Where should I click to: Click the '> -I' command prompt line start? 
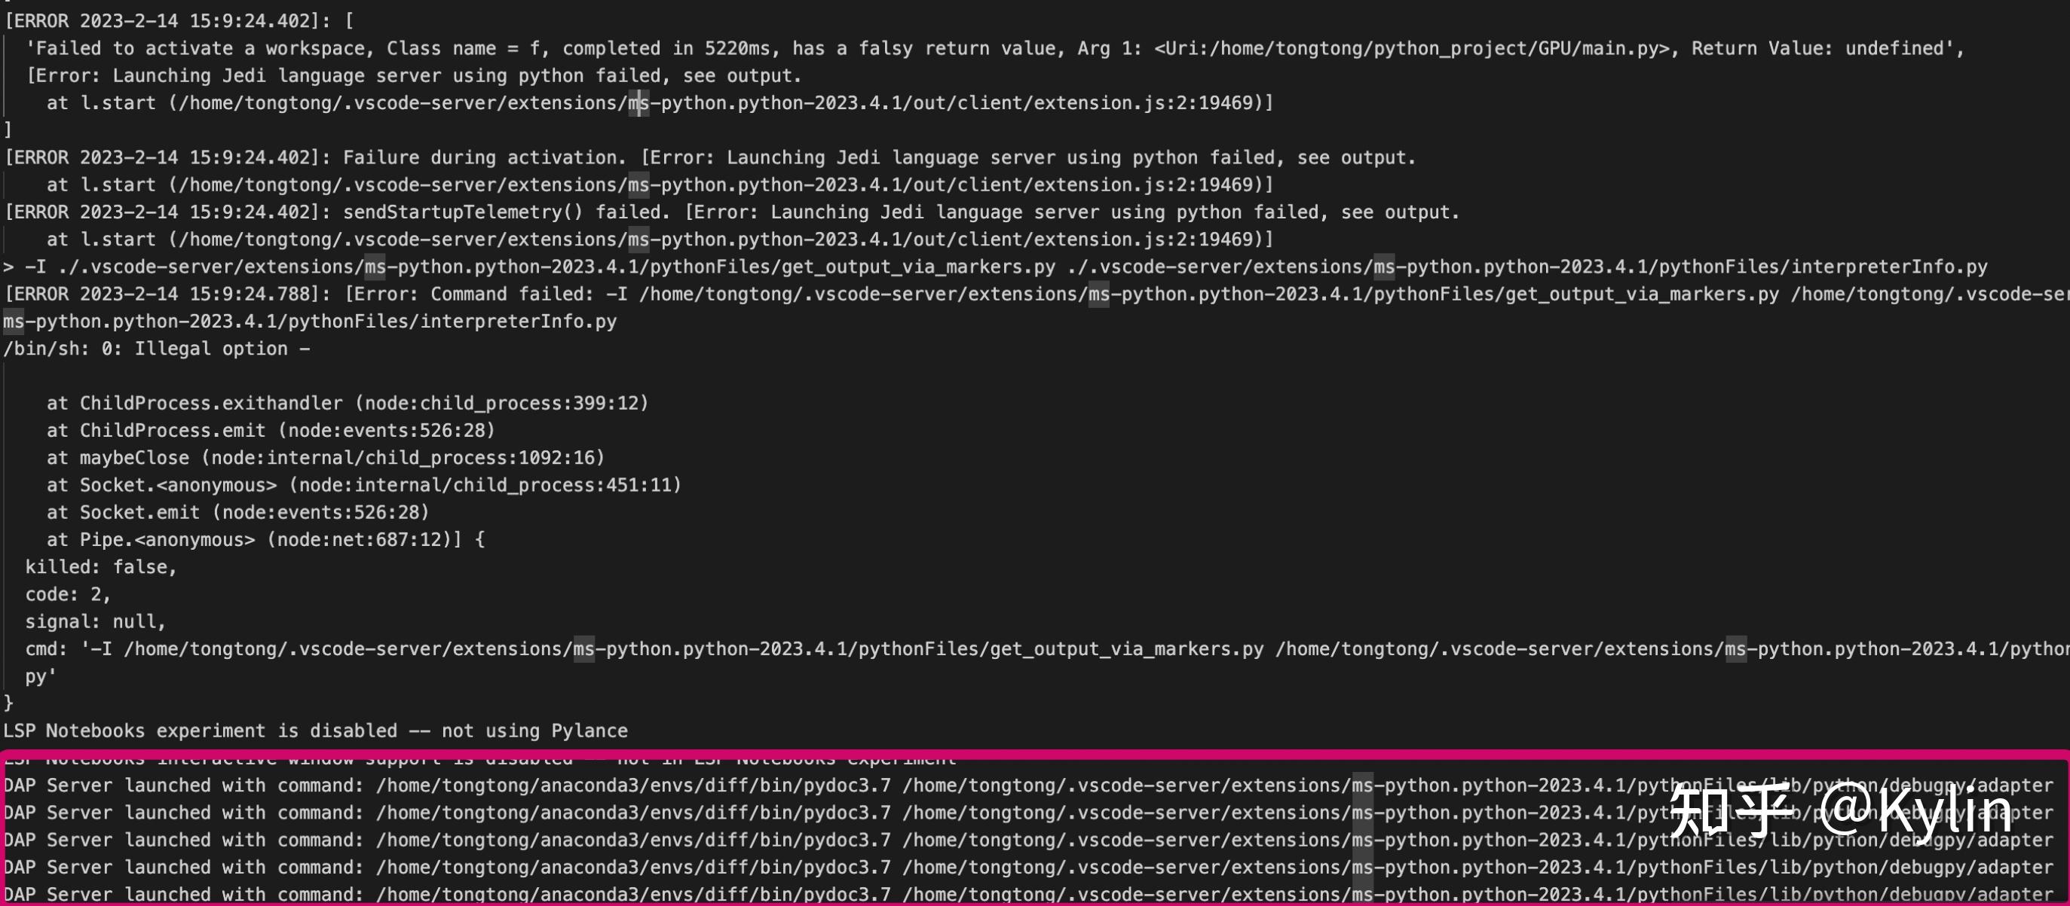click(x=24, y=267)
